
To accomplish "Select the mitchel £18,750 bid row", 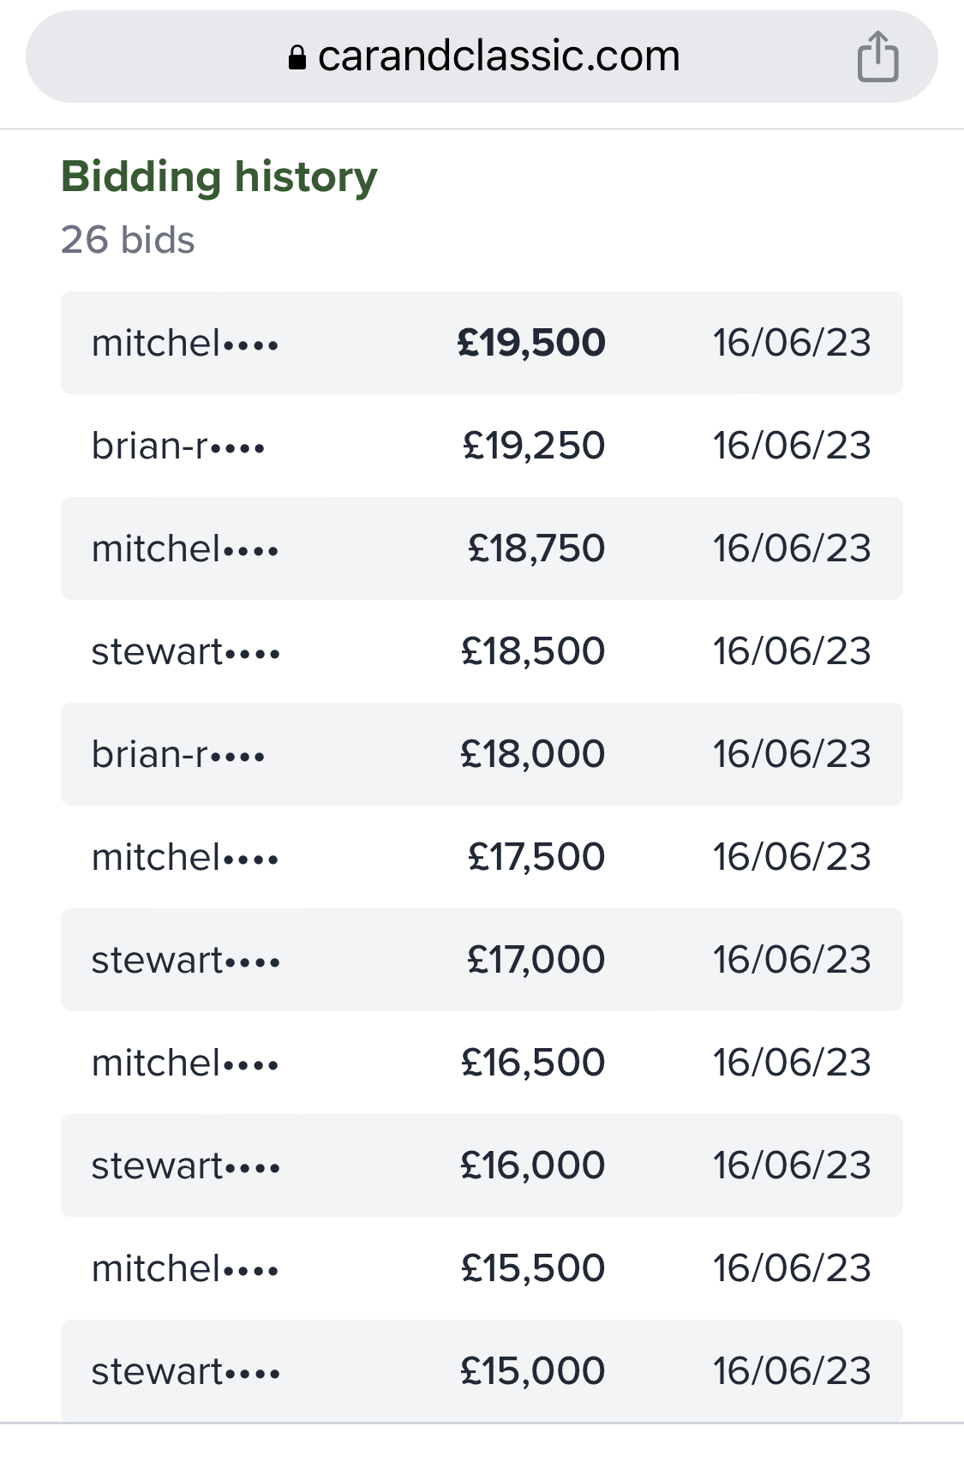I will click(x=482, y=548).
